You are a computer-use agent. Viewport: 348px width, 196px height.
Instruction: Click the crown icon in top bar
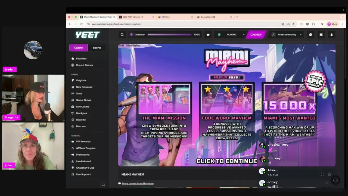208,35
